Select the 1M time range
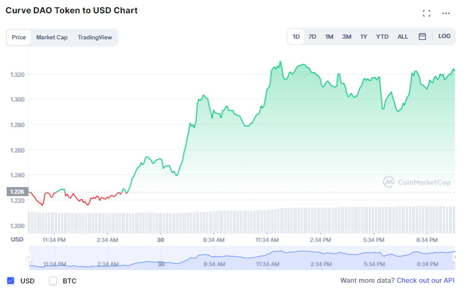The height and width of the screenshot is (293, 466). pyautogui.click(x=329, y=36)
